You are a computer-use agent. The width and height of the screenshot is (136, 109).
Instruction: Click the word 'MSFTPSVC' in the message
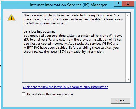[31, 48]
